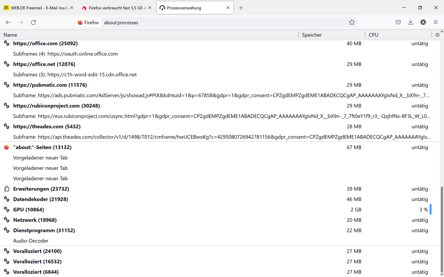Viewport: 444px width, 277px height.
Task: Click the oauth.online.office.com subframes line
Action: pos(66,54)
